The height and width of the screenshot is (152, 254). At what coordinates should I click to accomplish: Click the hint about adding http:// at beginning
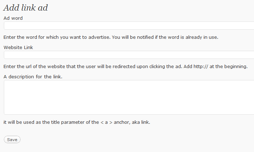[x=125, y=66]
